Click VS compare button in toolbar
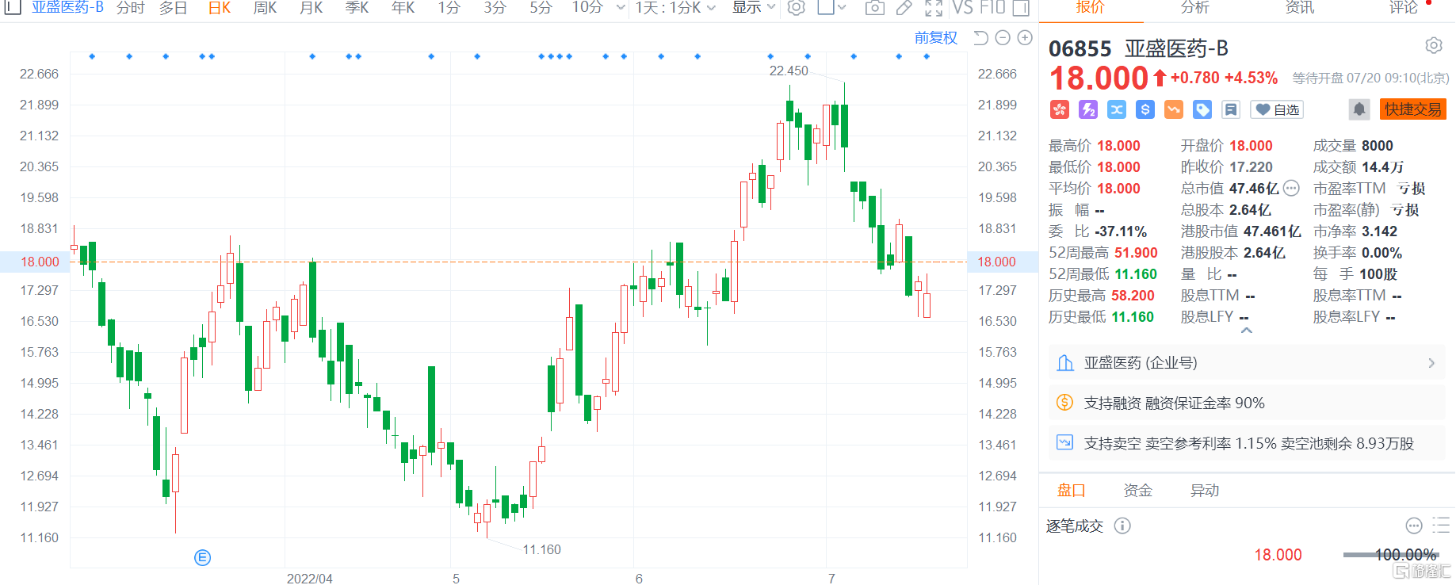Image resolution: width=1456 pixels, height=585 pixels. tap(963, 8)
